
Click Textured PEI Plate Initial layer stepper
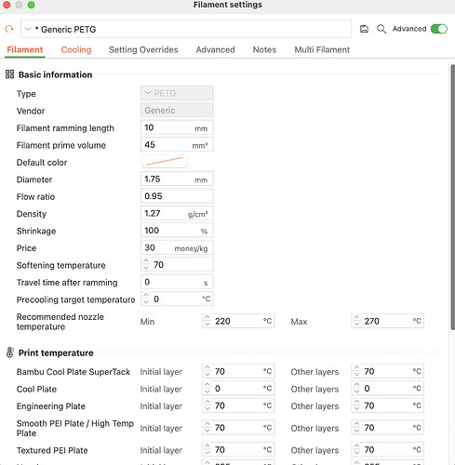(x=207, y=449)
